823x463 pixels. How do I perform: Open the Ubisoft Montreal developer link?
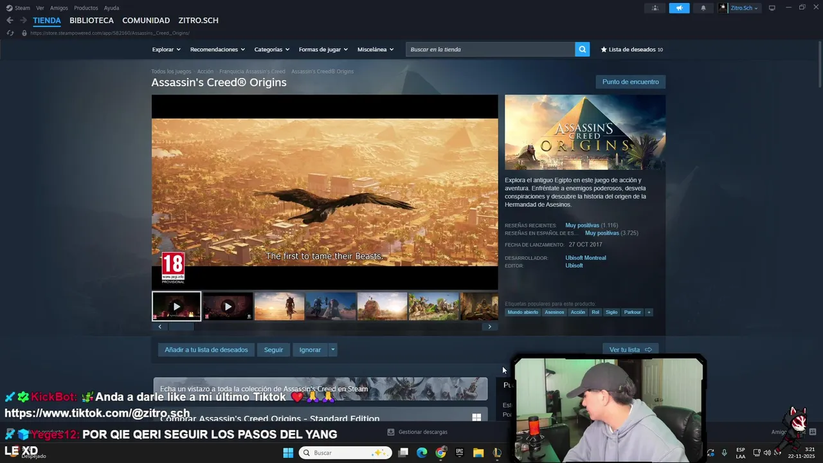point(586,258)
